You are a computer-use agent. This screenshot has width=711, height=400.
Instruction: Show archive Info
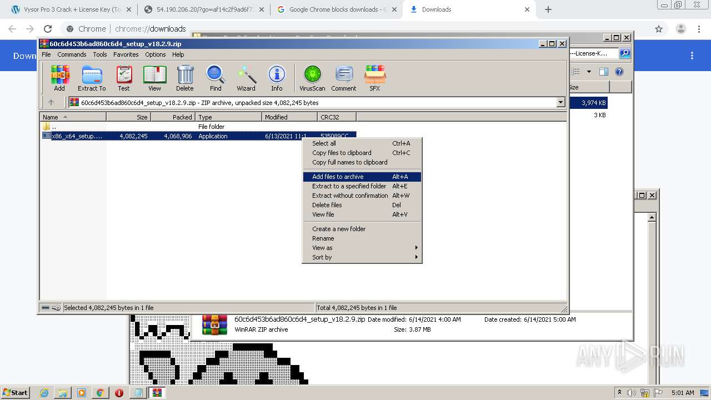277,78
